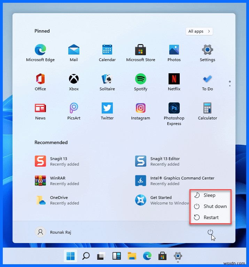Launch the Mail app
Image resolution: width=249 pixels, height=267 pixels.
point(74,53)
